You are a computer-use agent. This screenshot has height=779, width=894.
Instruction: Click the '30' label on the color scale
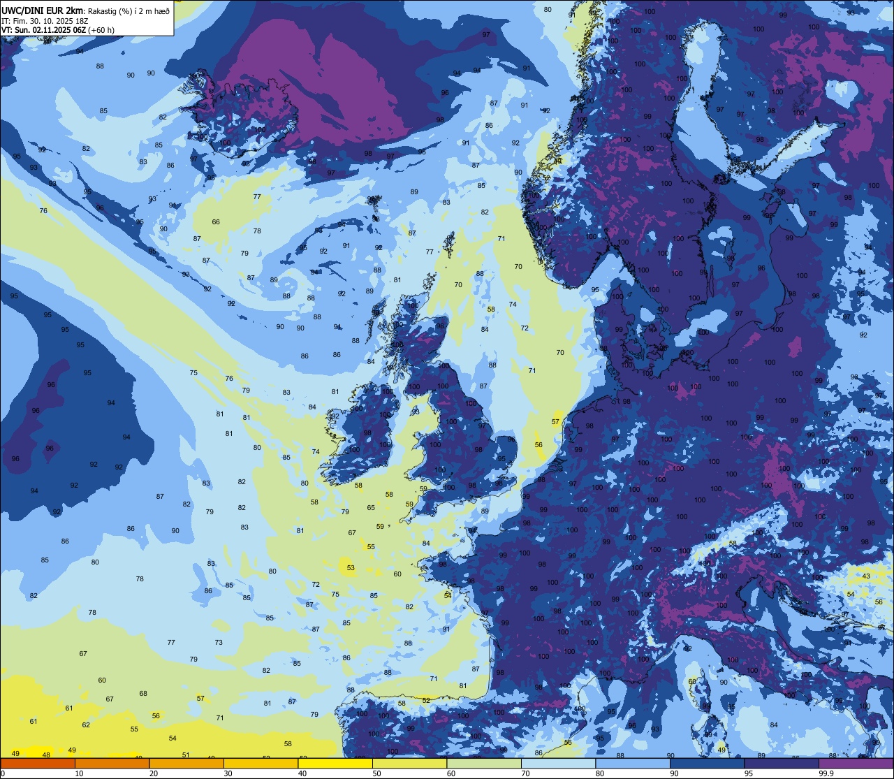pyautogui.click(x=228, y=773)
